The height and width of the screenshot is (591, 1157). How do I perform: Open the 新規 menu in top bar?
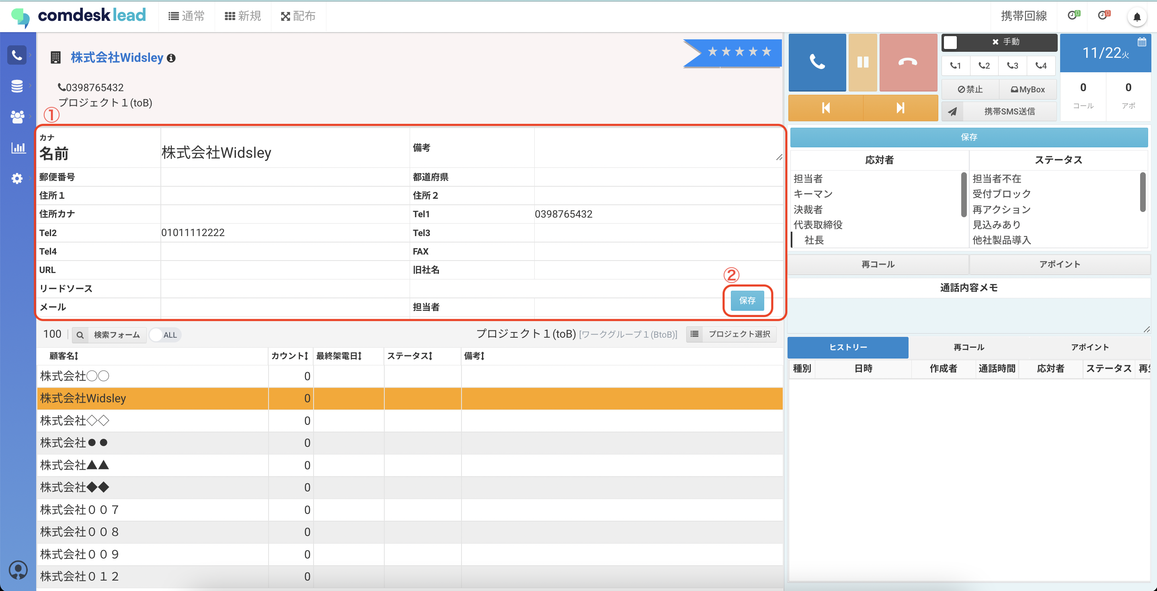coord(243,16)
